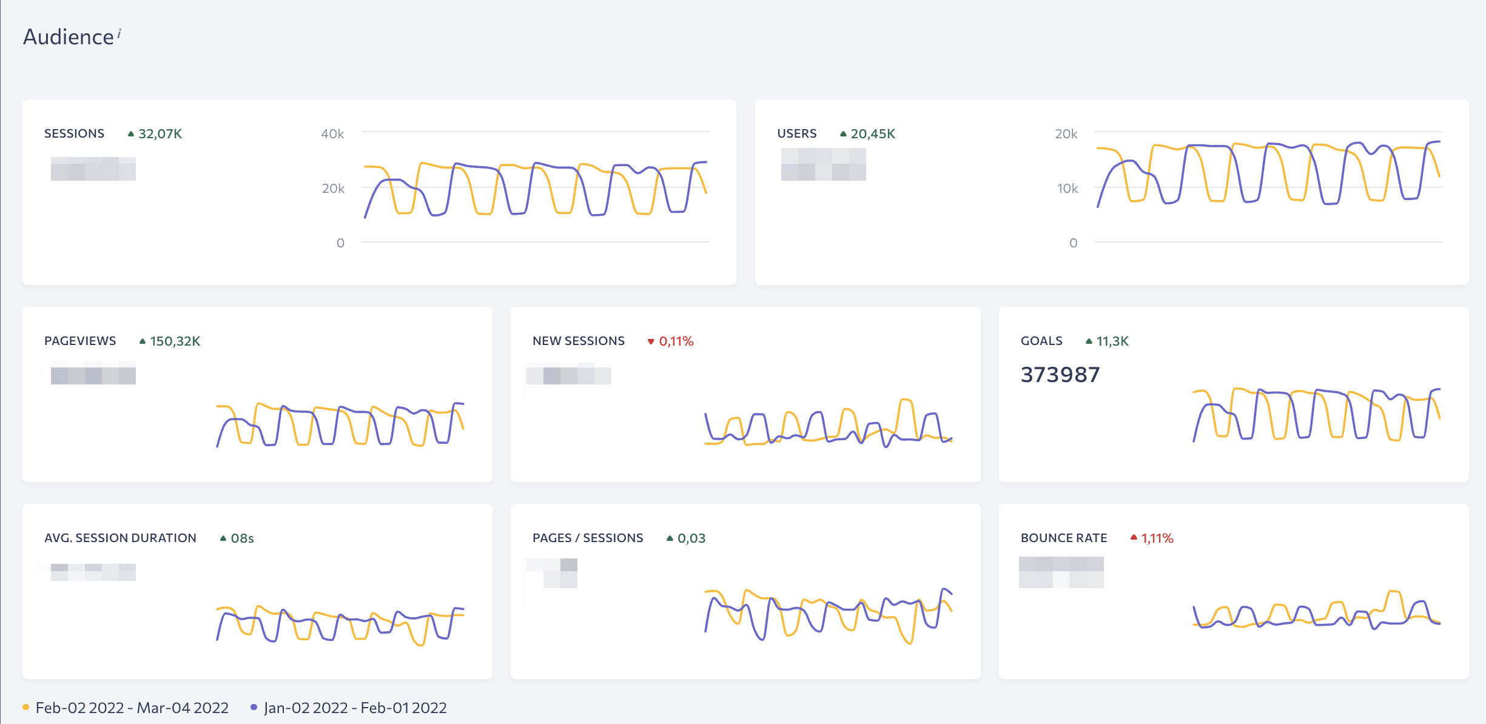Click the BOUNCE RATE card title
Image resolution: width=1486 pixels, height=724 pixels.
1064,538
